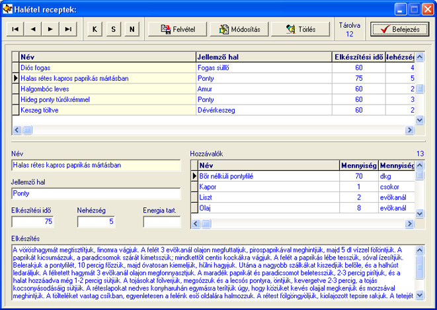Click the Módosítás button
This screenshot has height=310, width=437.
pyautogui.click(x=239, y=29)
